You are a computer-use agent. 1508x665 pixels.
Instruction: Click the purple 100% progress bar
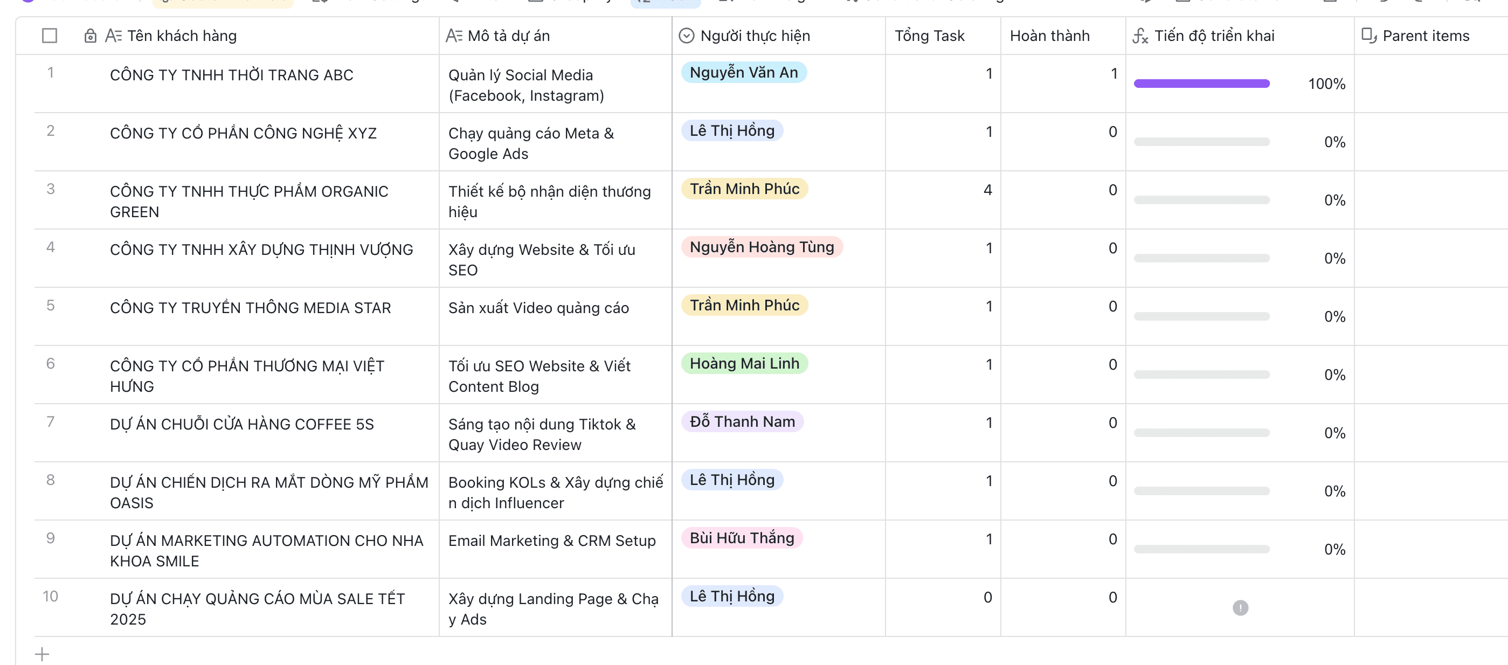tap(1201, 84)
